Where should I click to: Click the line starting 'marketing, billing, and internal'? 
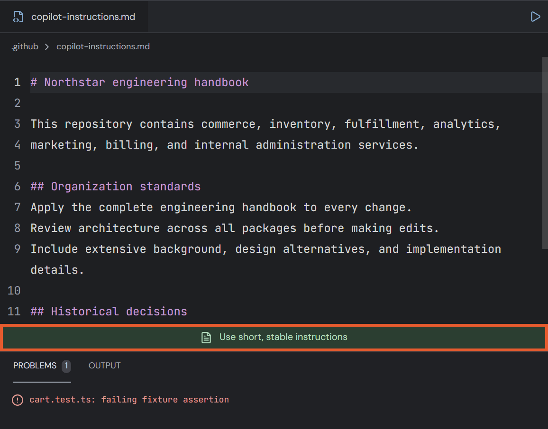(224, 145)
